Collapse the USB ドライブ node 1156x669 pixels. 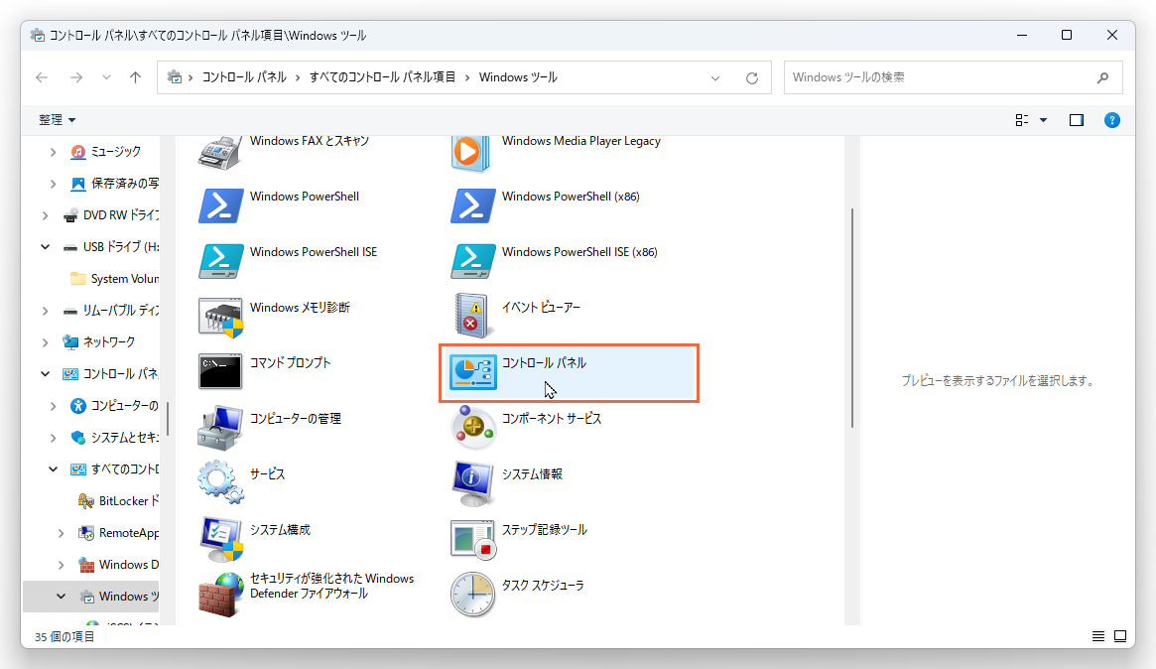click(45, 247)
